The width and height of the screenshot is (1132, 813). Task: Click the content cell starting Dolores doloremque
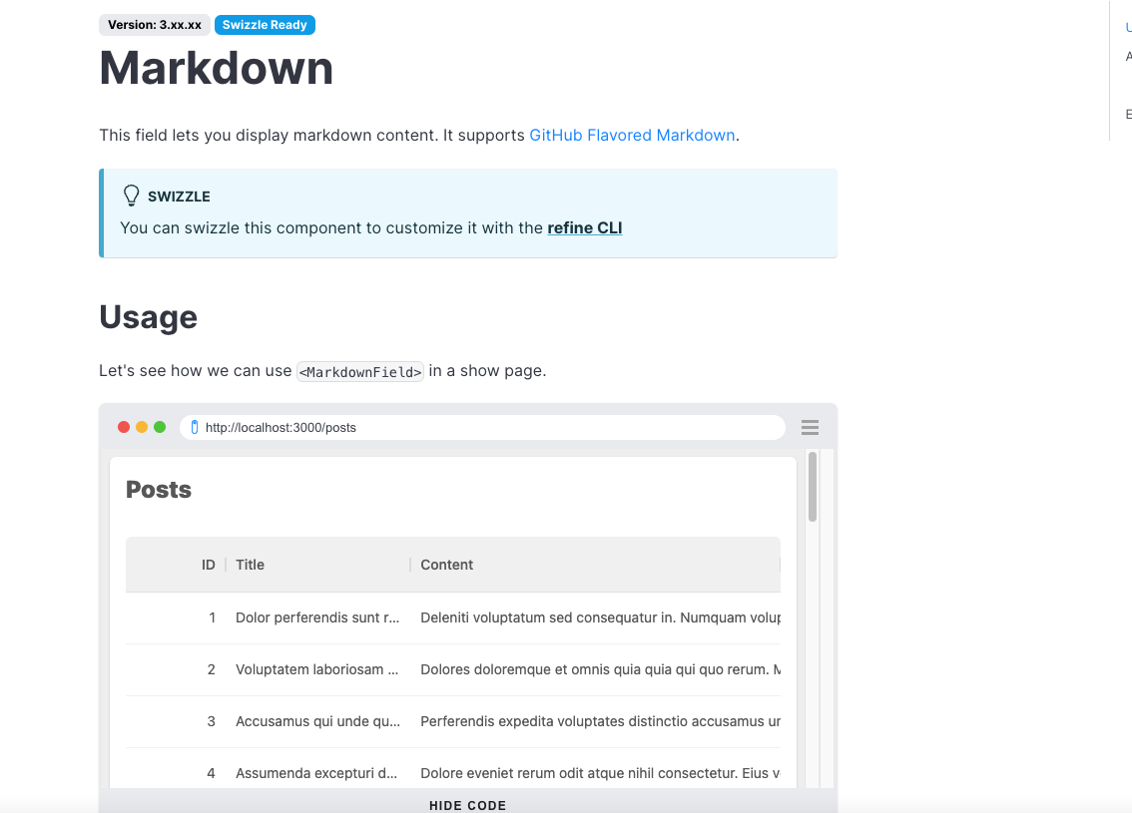[x=600, y=669]
